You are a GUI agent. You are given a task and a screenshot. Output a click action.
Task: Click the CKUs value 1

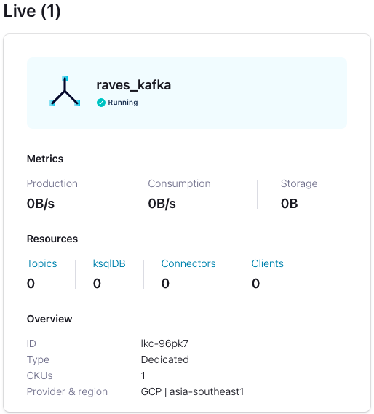click(143, 375)
